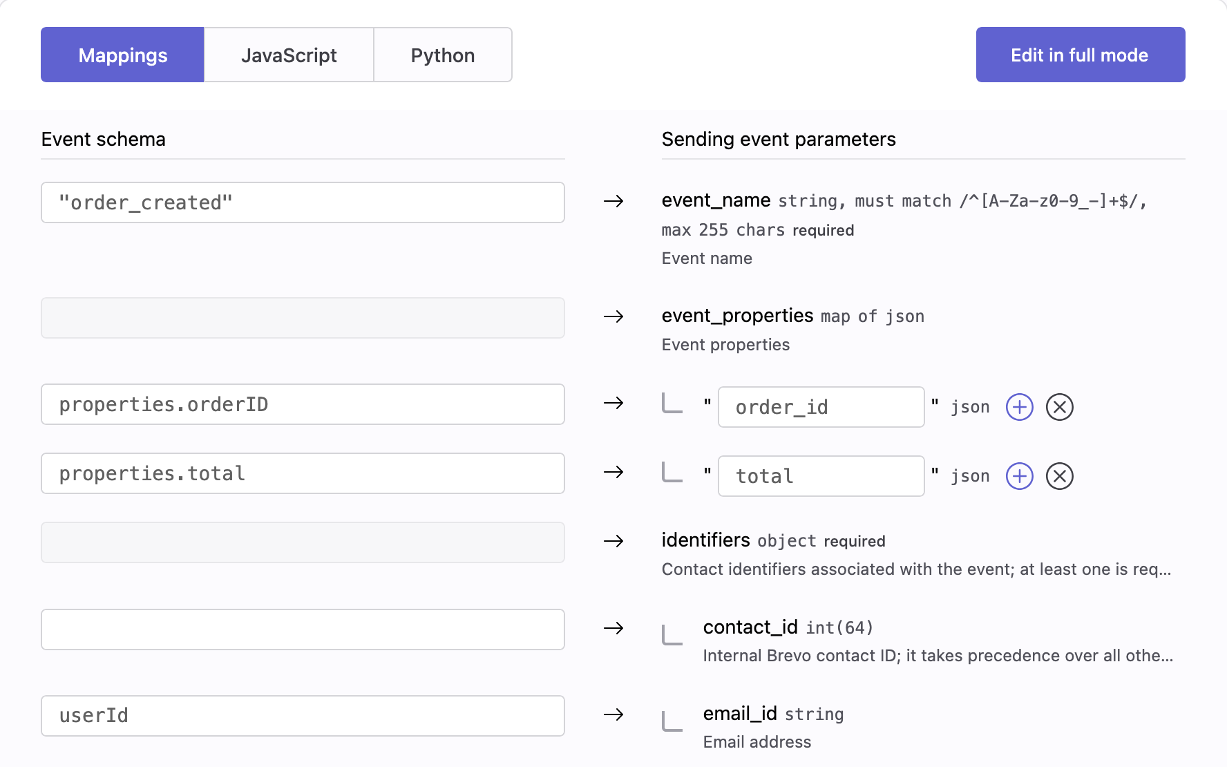Add a property after total row
Screen dimensions: 1227x767
coord(1019,476)
